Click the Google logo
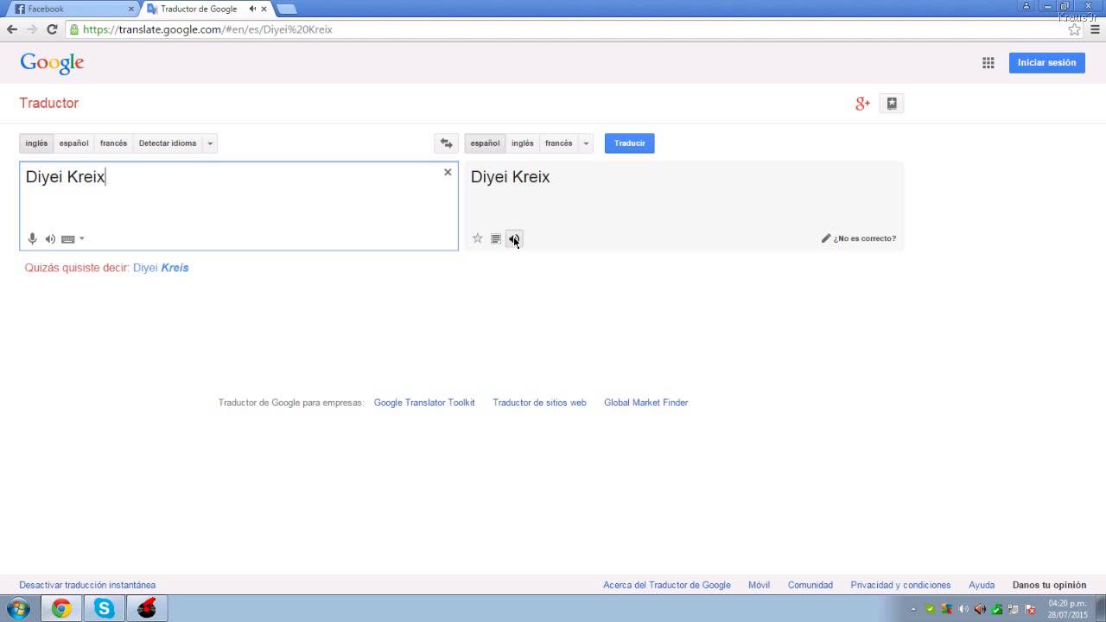The width and height of the screenshot is (1106, 622). tap(52, 63)
